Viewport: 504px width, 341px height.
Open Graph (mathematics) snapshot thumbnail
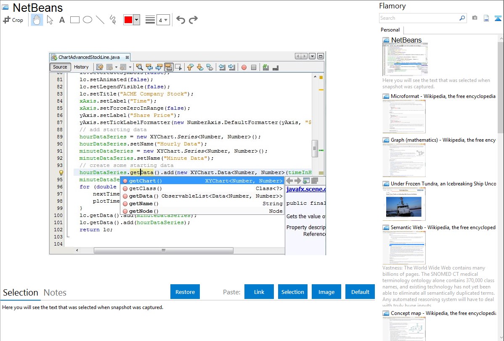[404, 160]
